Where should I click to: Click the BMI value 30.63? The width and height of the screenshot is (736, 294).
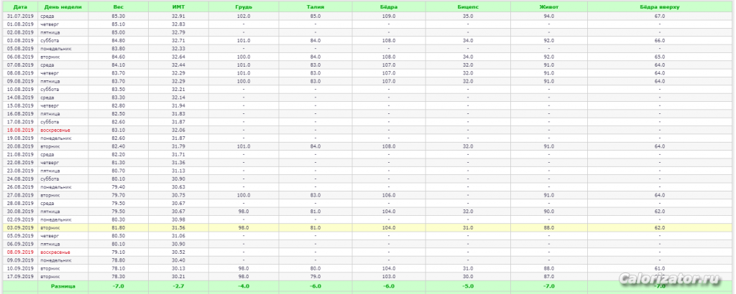pyautogui.click(x=178, y=187)
